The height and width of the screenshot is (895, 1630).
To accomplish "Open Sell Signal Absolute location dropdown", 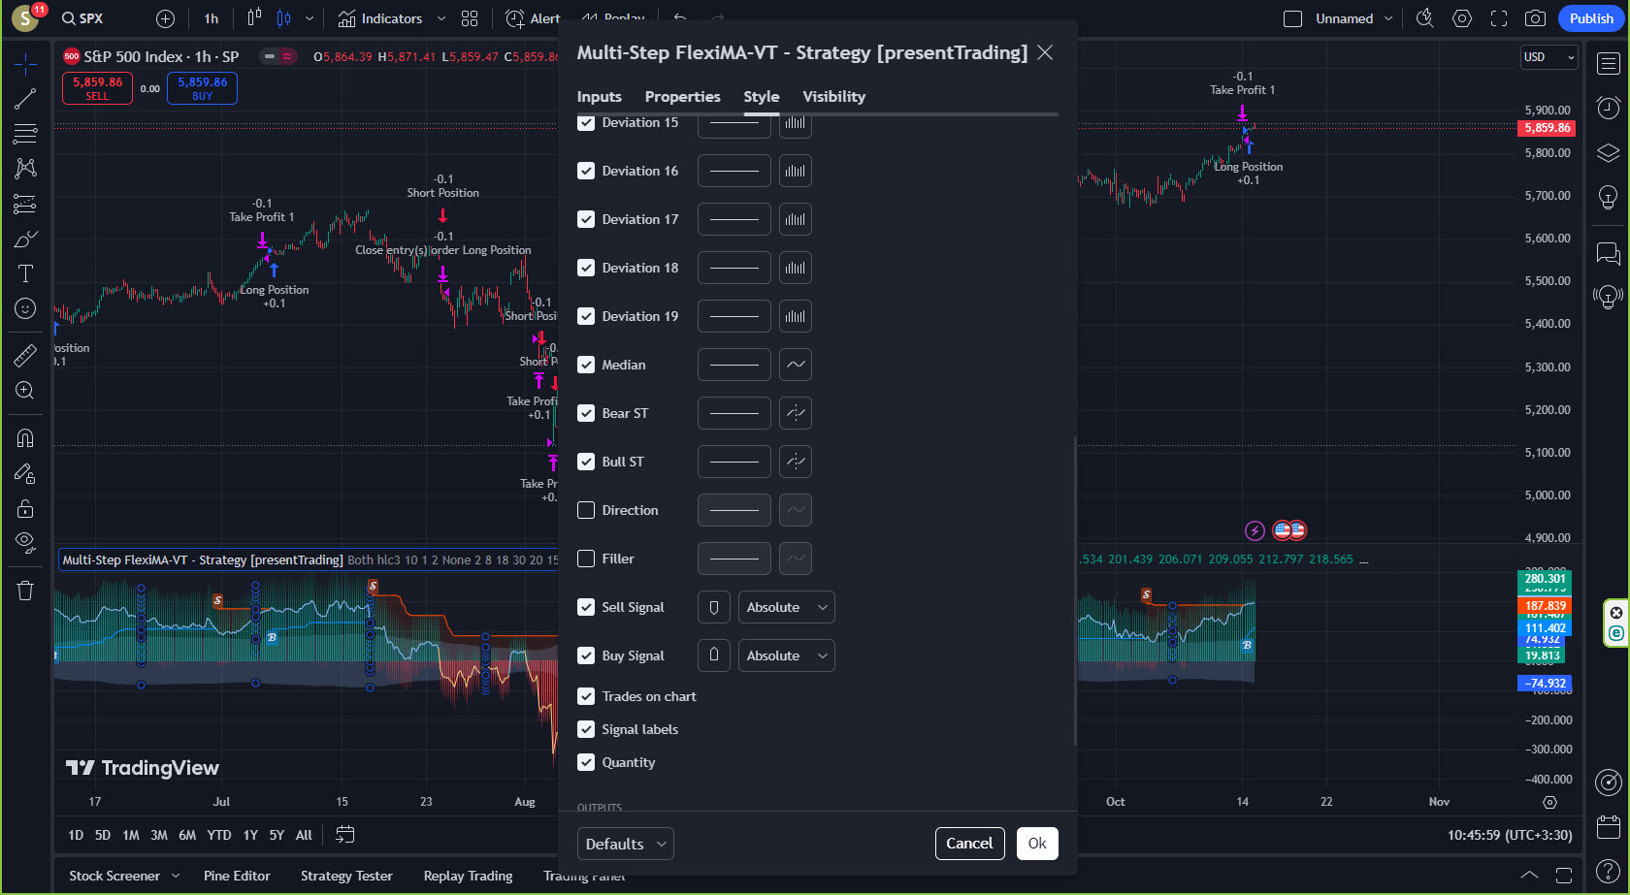I will coord(786,607).
